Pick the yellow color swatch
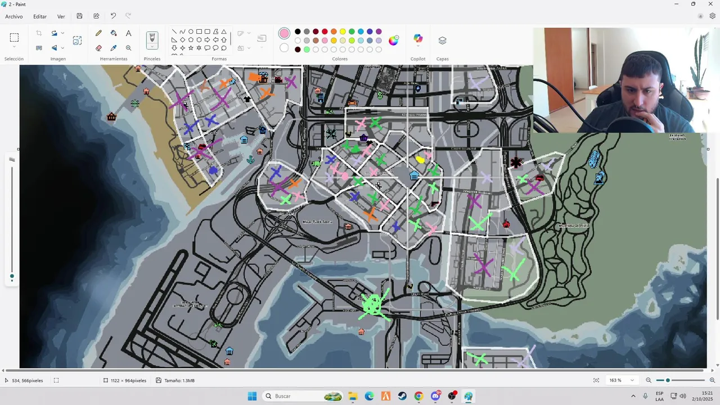 point(343,31)
